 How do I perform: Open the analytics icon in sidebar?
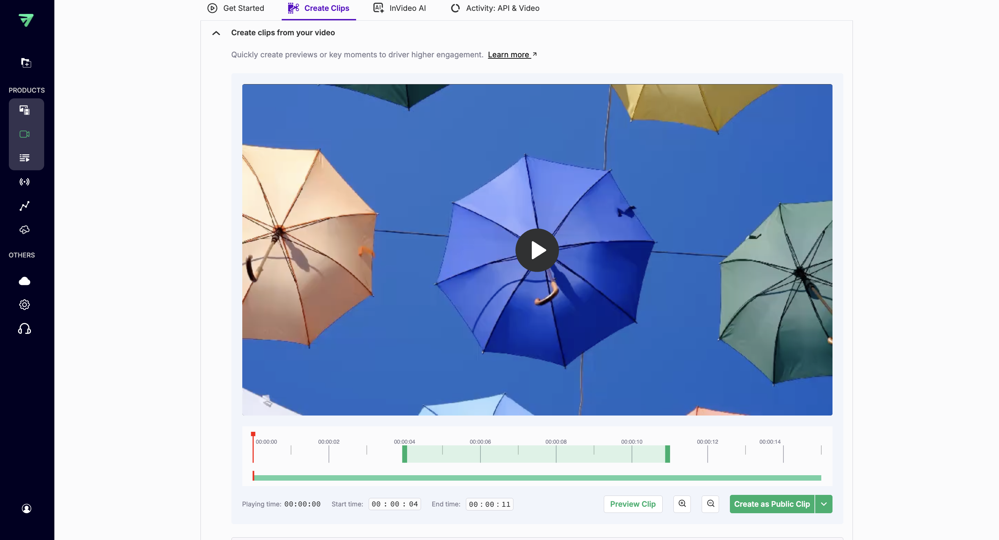pyautogui.click(x=24, y=206)
